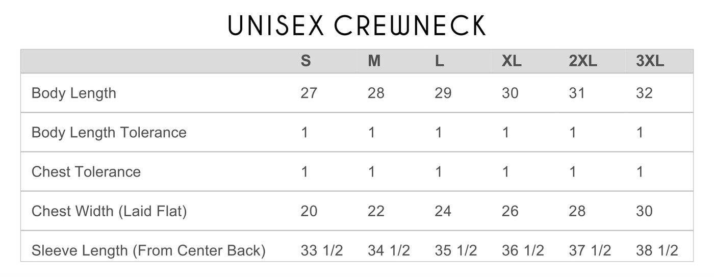The image size is (714, 277).
Task: Select Chest Width value 28 for 2XL
Action: (577, 211)
